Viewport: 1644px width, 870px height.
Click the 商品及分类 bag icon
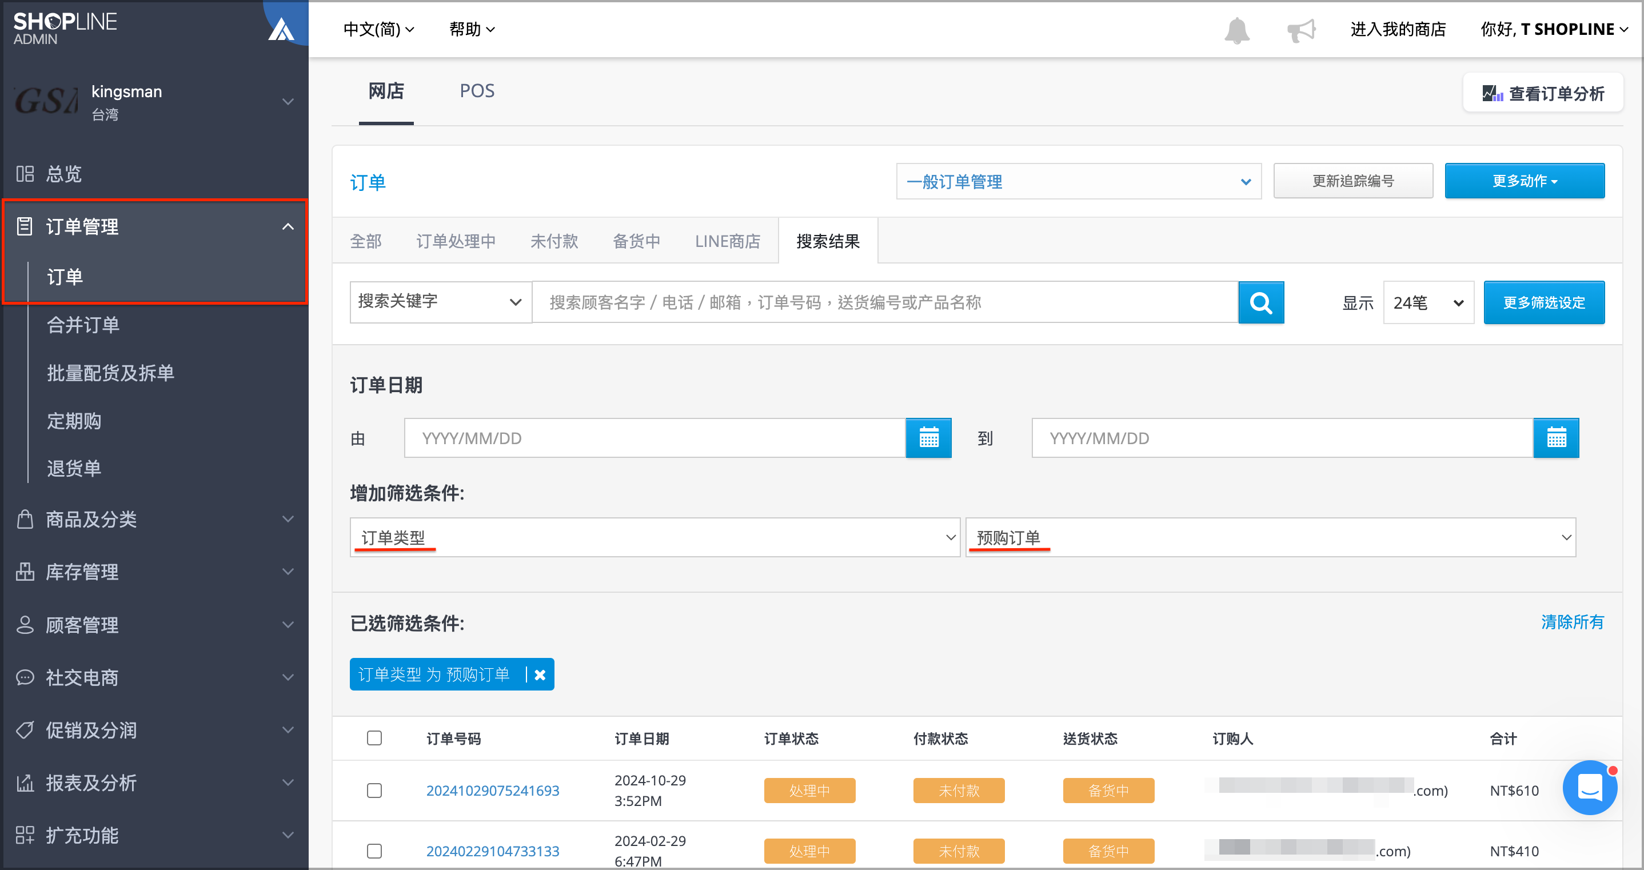click(x=25, y=519)
